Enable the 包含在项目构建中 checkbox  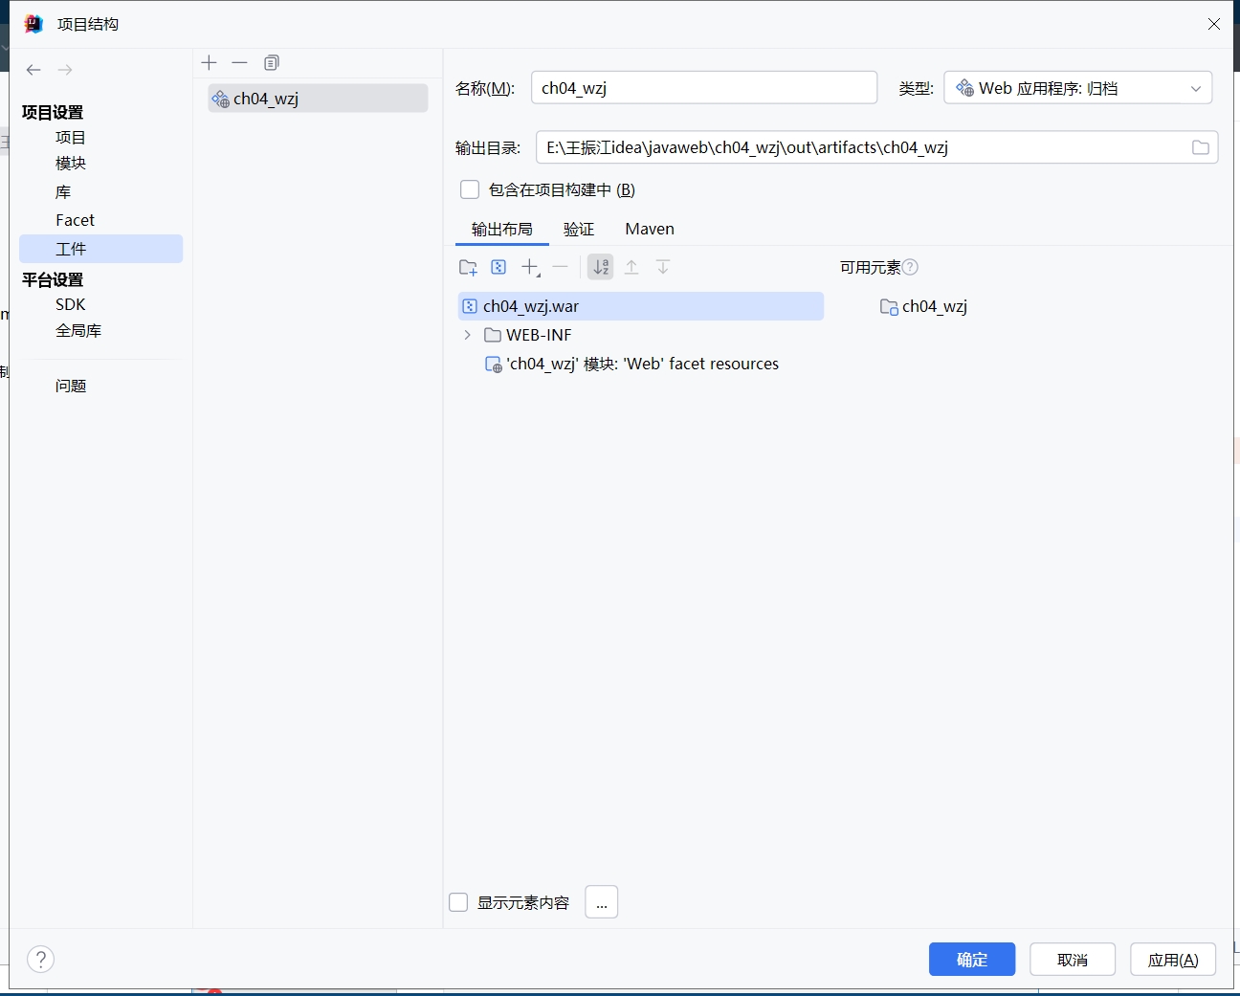pos(470,189)
